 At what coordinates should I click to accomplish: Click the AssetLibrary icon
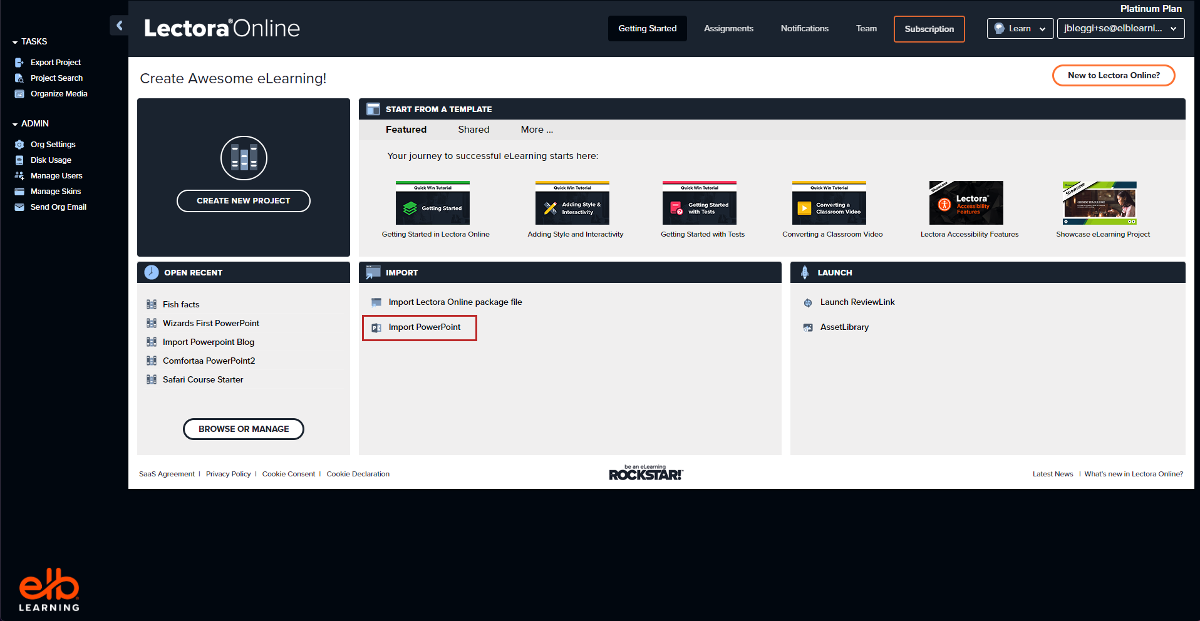808,327
